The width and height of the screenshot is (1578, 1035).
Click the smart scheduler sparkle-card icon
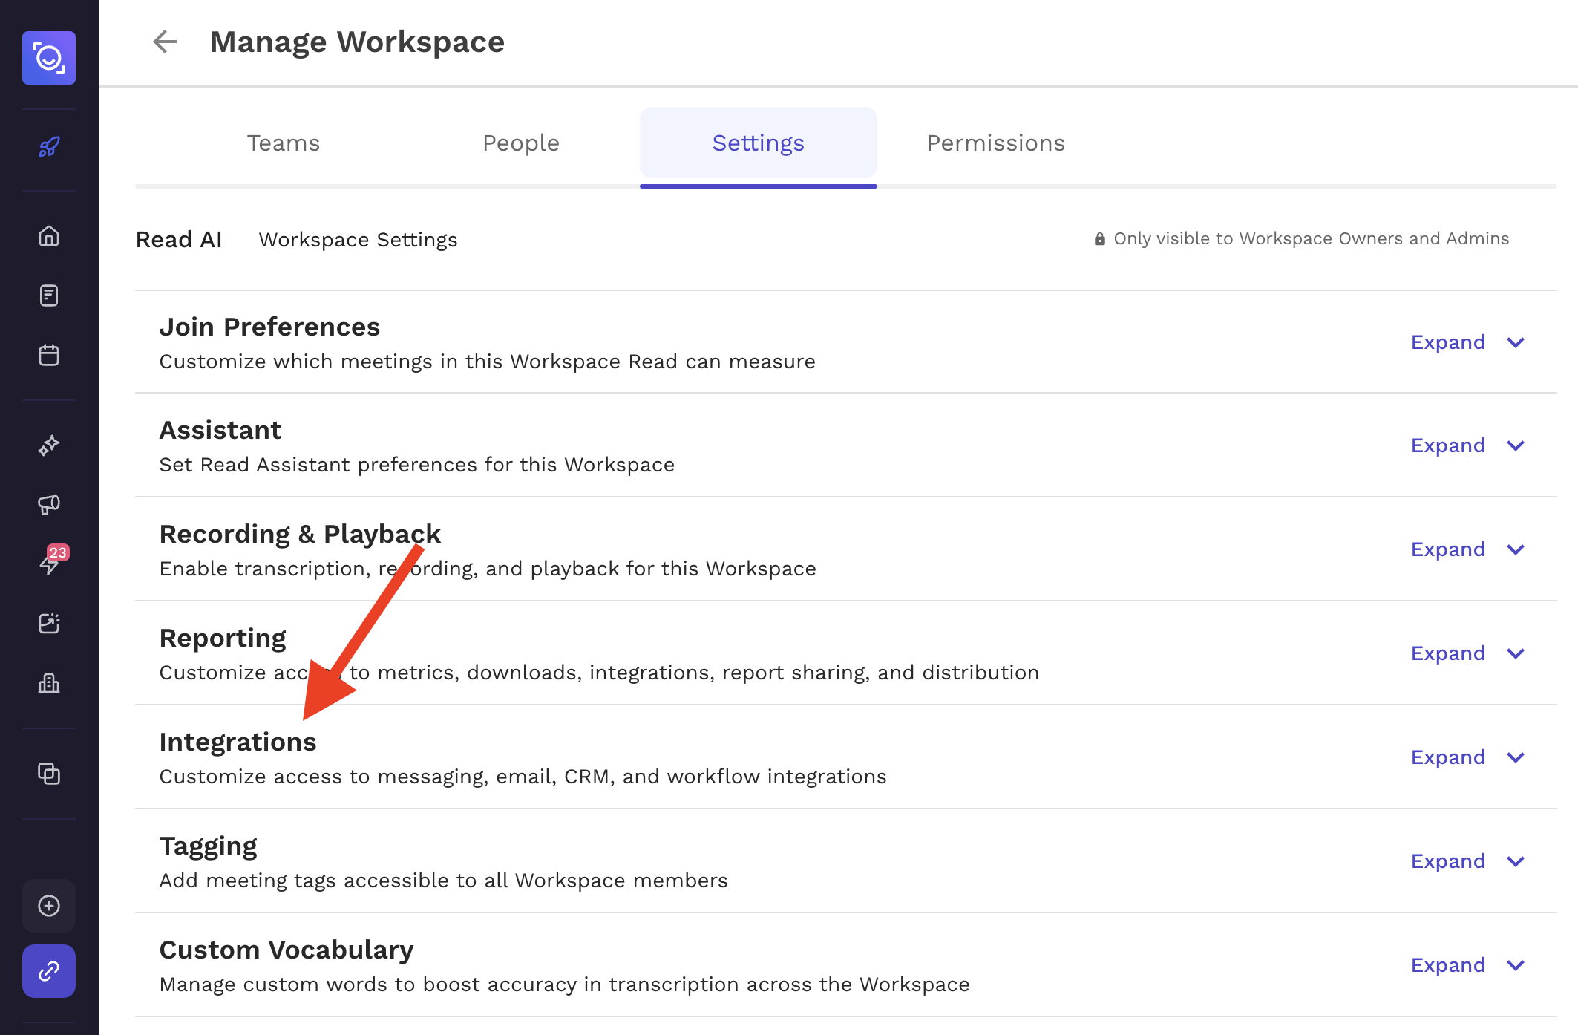(x=49, y=623)
